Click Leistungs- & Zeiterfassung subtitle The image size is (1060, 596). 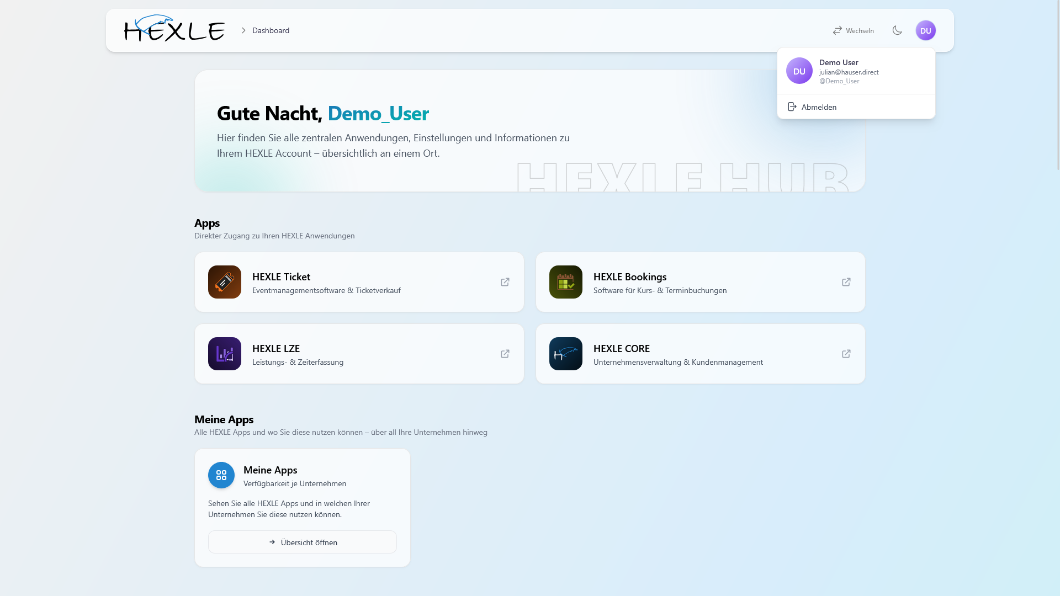point(298,362)
